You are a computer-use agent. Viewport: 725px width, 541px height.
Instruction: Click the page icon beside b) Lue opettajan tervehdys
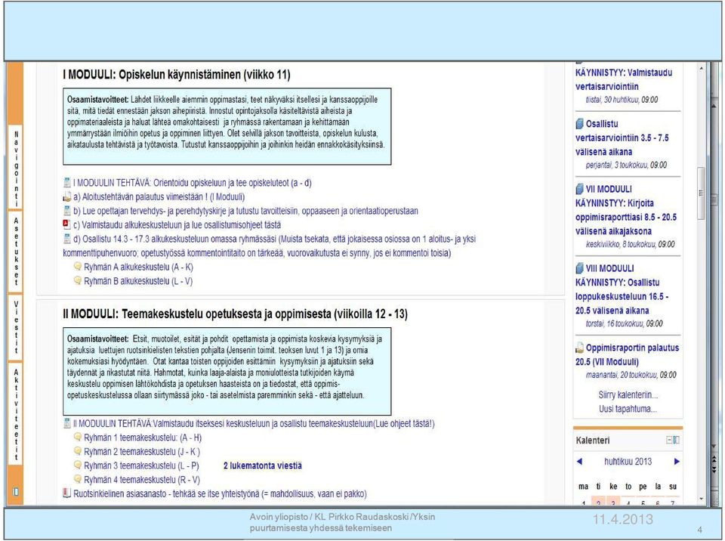(x=67, y=211)
